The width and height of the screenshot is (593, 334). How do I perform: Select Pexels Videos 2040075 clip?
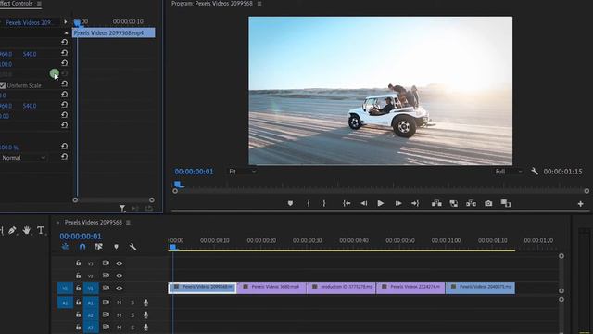click(x=480, y=288)
